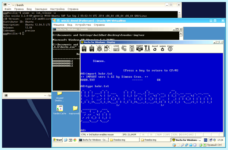Click the floppy B: drive toolbar icon
The height and width of the screenshot is (150, 228).
click(x=92, y=48)
